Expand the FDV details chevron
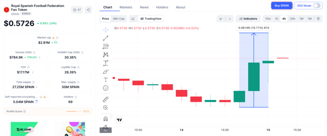This screenshot has width=327, height=136. click(x=33, y=72)
